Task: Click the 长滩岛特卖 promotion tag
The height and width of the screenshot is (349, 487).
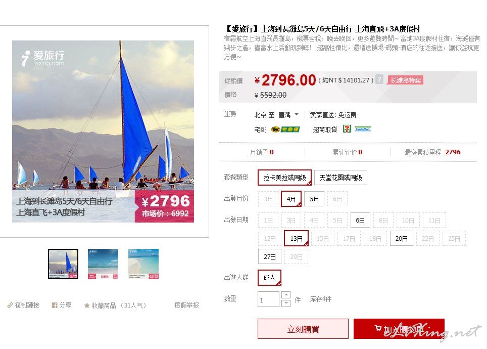Action: pos(405,80)
